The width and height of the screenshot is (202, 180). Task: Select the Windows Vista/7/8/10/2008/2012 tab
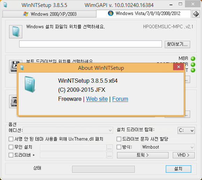point(143,13)
